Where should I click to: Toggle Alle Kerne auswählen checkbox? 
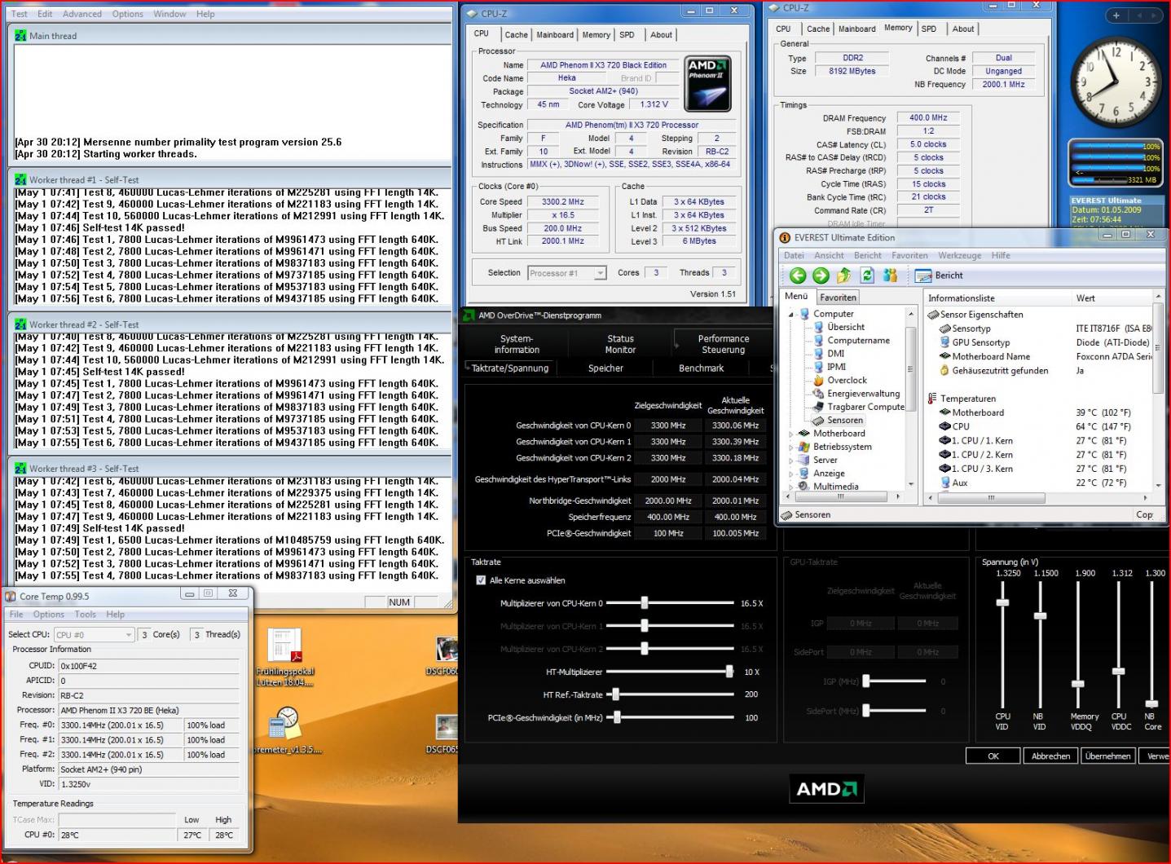(x=480, y=580)
